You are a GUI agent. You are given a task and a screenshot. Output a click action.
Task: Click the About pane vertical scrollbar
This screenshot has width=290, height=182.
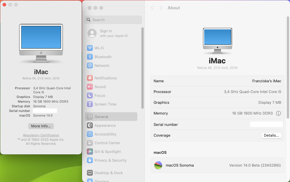tap(288, 67)
